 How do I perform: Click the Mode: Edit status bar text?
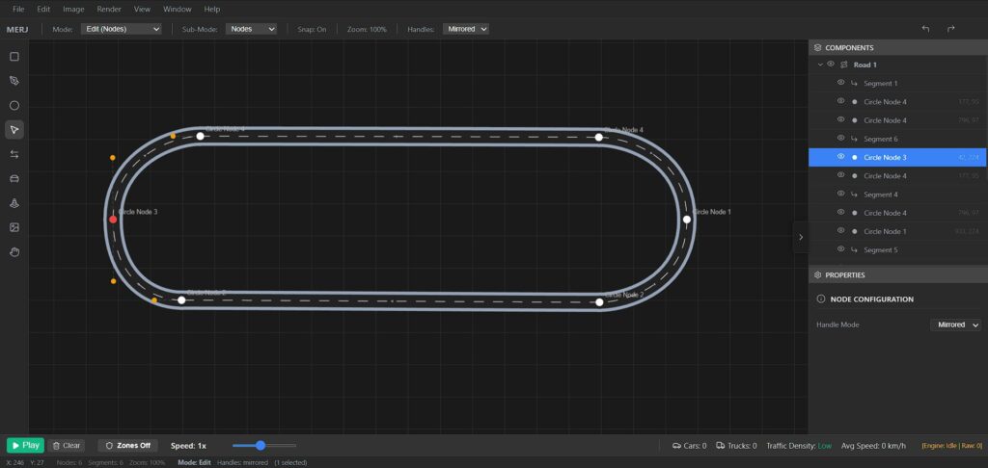click(194, 463)
